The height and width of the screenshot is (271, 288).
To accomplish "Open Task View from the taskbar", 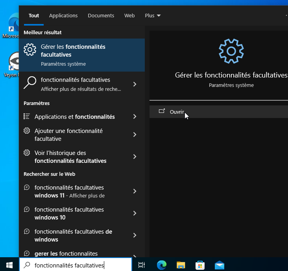I will [x=141, y=265].
